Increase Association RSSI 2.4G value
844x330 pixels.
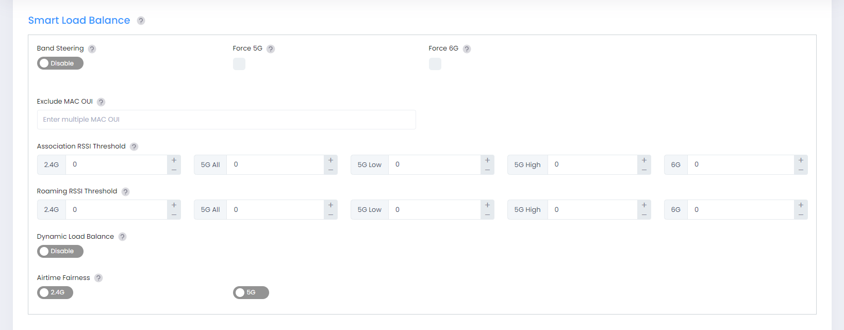[174, 160]
